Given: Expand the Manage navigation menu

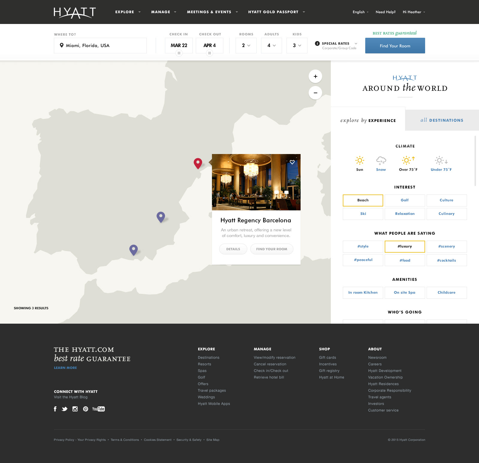Looking at the screenshot, I should click(164, 12).
